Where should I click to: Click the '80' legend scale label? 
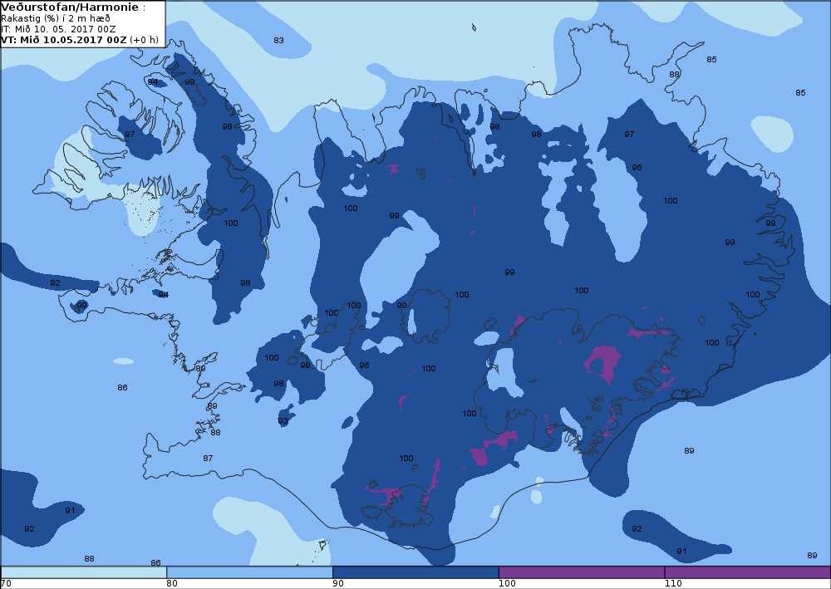click(172, 583)
